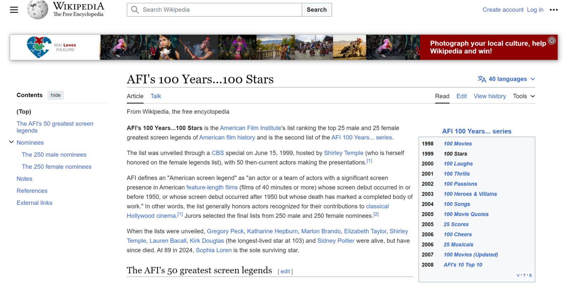Open the three-dot personal tools menu

[x=554, y=10]
